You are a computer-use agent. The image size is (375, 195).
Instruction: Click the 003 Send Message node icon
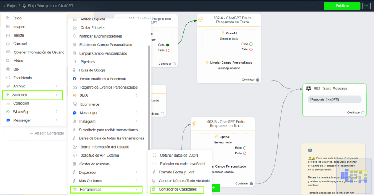tap(308, 89)
